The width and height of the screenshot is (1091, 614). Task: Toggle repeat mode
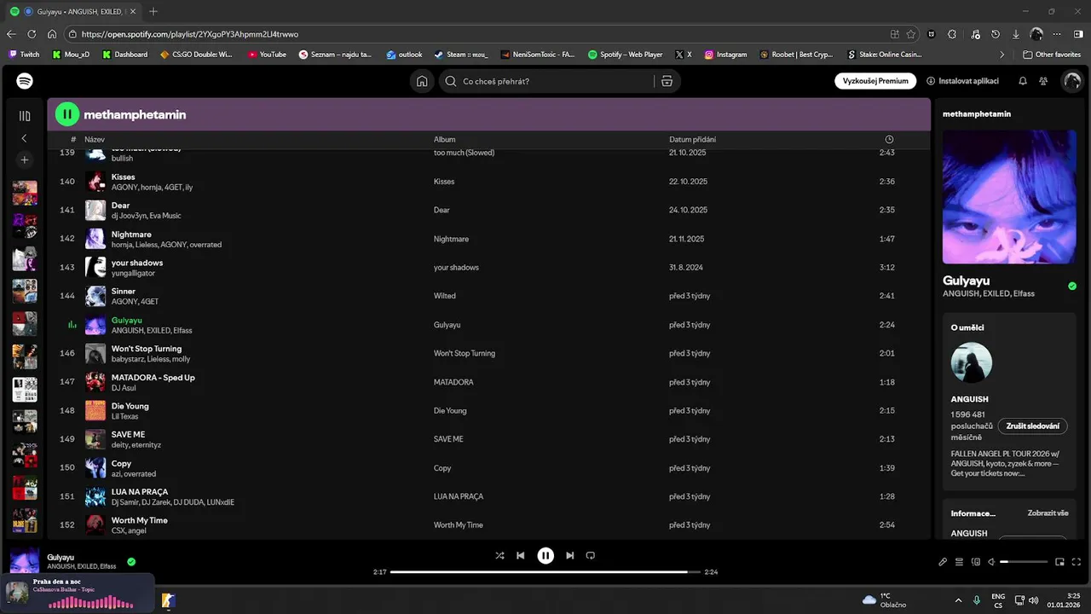pos(590,555)
